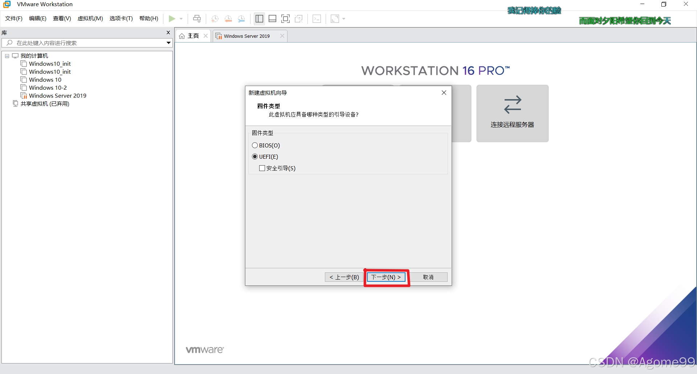Click the Home tab house icon
Image resolution: width=697 pixels, height=374 pixels.
tap(182, 36)
